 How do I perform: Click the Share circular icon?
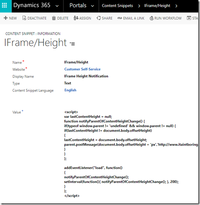[99, 18]
